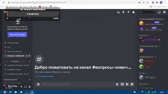Open Internet Explorer in the taskbar
The width and height of the screenshot is (168, 94).
[10, 92]
